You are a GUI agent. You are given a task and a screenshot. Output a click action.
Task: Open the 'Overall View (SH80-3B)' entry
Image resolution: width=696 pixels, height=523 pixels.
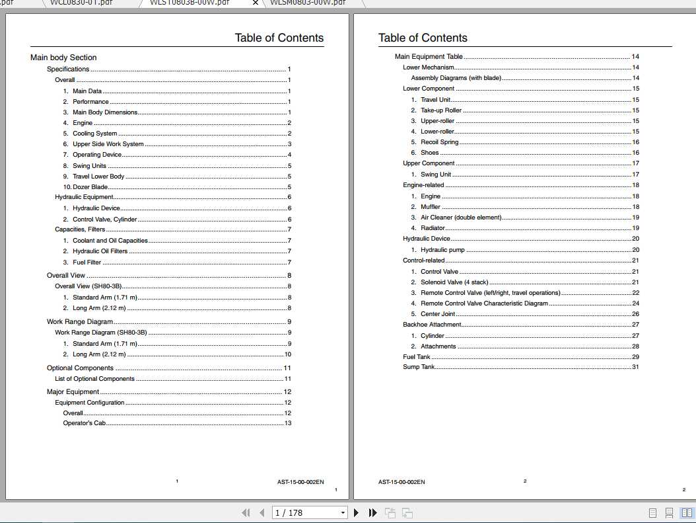click(x=173, y=286)
